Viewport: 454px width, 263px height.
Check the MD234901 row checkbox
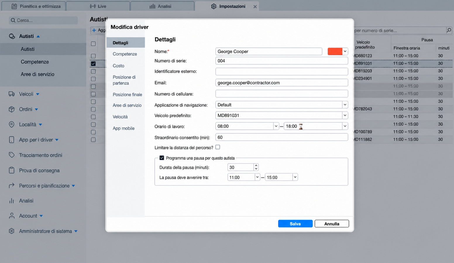(93, 79)
